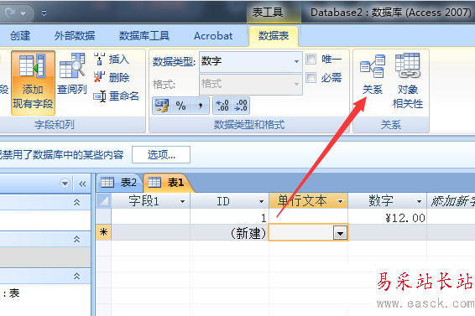Click the redo arrow in quick access toolbar
475x316 pixels.
[x=10, y=13]
